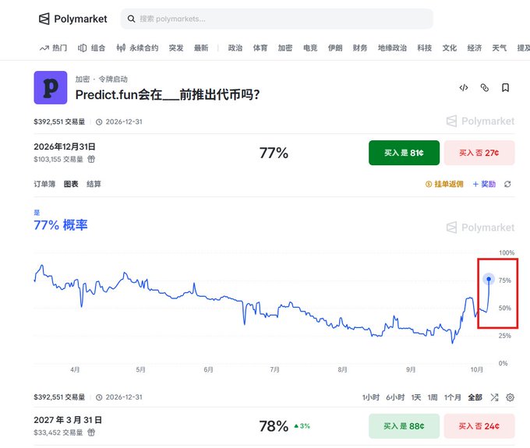The width and height of the screenshot is (530, 448).
Task: Open the 组合 category
Action: pyautogui.click(x=92, y=48)
